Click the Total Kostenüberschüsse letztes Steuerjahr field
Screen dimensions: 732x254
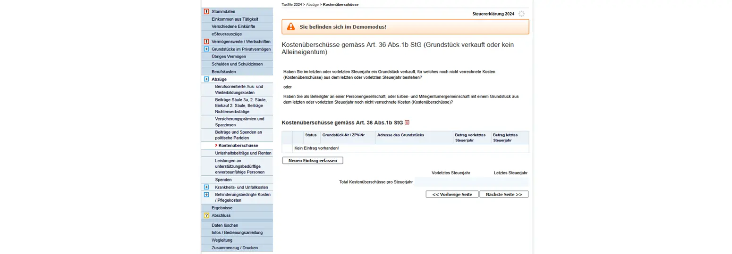(500, 182)
